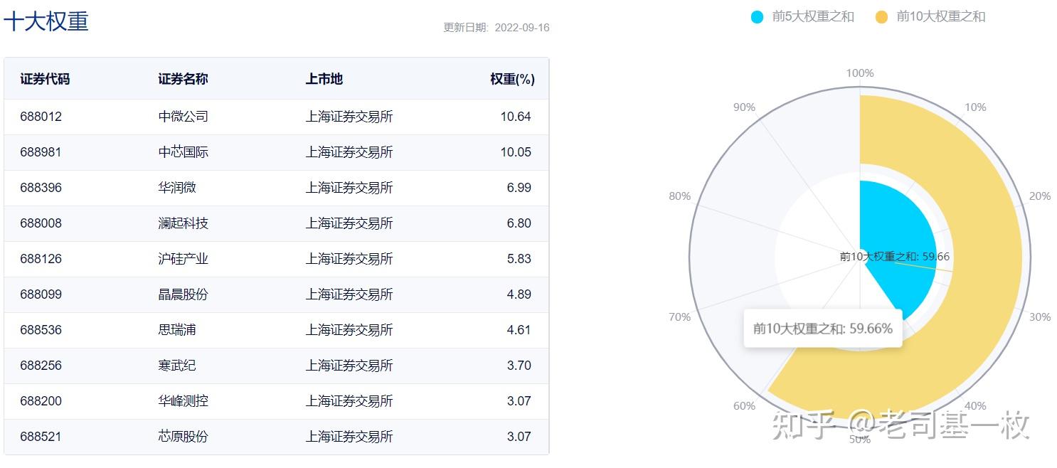Click 上海证券交易所 in the 寒武纪 row
Viewport: 1057px width, 468px height.
click(349, 366)
